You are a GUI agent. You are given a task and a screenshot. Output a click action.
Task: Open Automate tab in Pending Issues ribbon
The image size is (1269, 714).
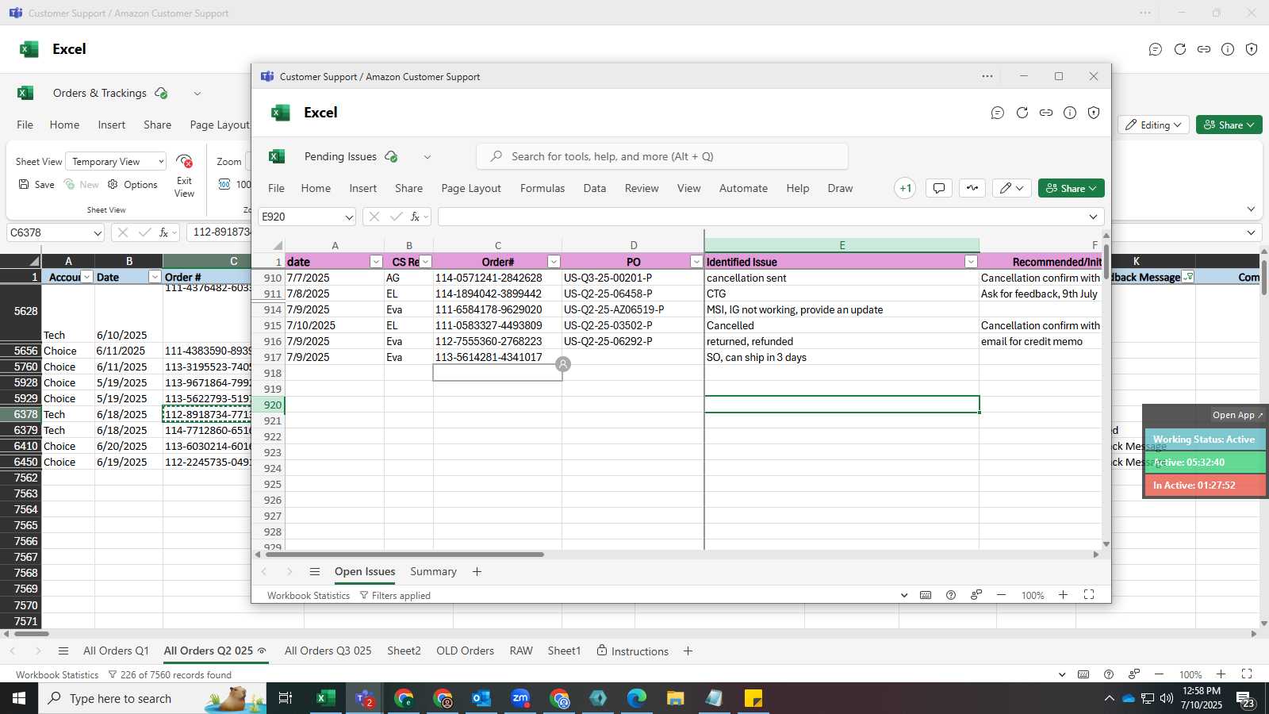click(x=743, y=188)
